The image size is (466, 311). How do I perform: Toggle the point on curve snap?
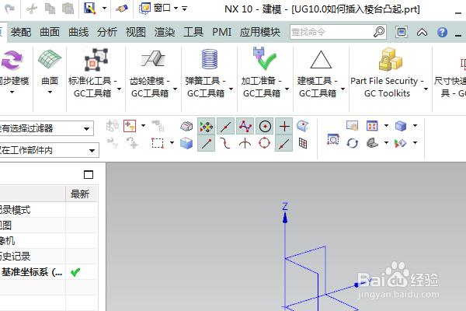coord(283,144)
